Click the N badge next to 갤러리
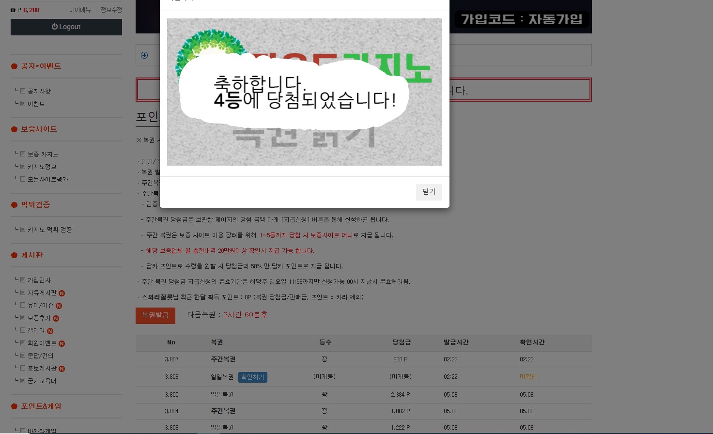The image size is (713, 434). coord(50,331)
